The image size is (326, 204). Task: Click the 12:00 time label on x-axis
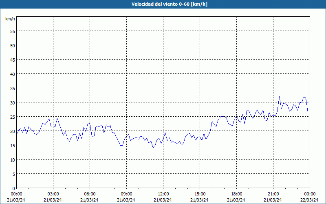pos(163,194)
